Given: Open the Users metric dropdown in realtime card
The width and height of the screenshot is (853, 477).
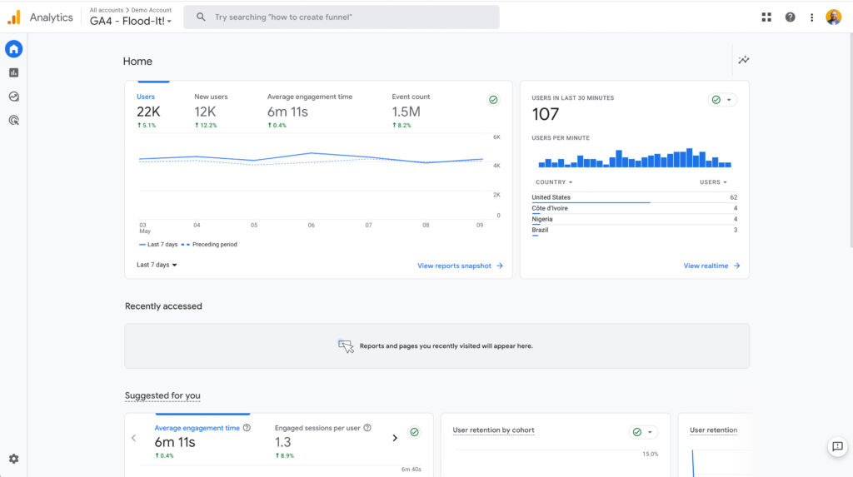Looking at the screenshot, I should 713,182.
